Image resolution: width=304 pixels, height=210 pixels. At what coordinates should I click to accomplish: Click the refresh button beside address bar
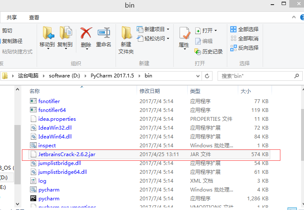(207, 76)
